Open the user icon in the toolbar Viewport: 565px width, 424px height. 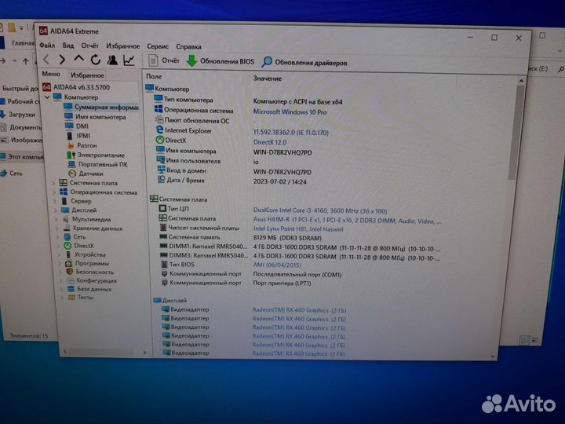[112, 60]
